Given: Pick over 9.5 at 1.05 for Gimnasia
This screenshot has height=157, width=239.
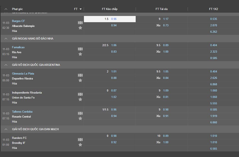Looking at the screenshot, I should click(166, 71).
